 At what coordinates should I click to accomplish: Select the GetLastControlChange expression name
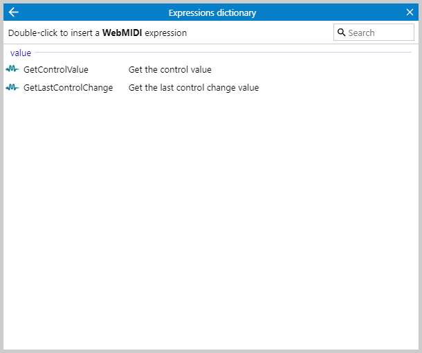[x=68, y=87]
